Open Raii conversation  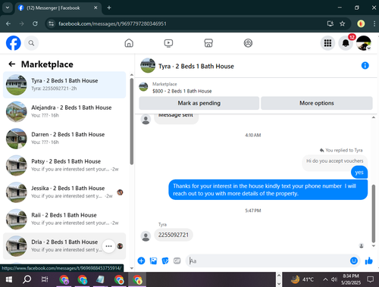click(64, 219)
